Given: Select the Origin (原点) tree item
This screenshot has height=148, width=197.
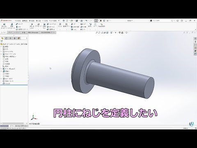Looking at the screenshot, I should point(6,66).
